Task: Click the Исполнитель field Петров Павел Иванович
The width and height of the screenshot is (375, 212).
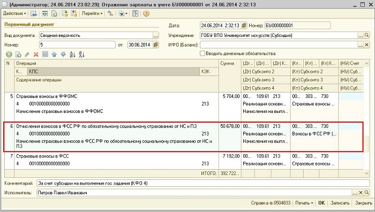Action: pyautogui.click(x=194, y=193)
